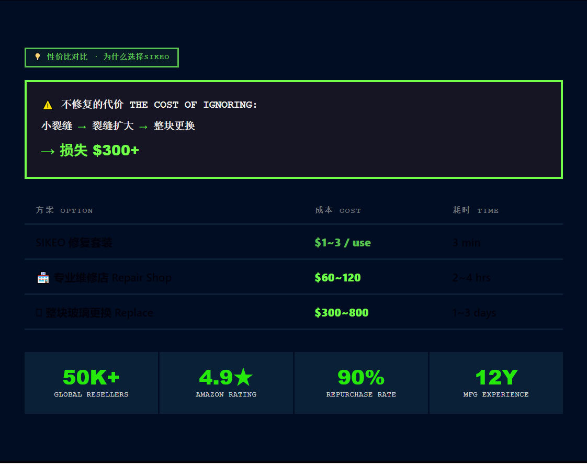Image resolution: width=587 pixels, height=464 pixels.
Task: Click the 方案 OPTION column header
Action: (x=64, y=210)
